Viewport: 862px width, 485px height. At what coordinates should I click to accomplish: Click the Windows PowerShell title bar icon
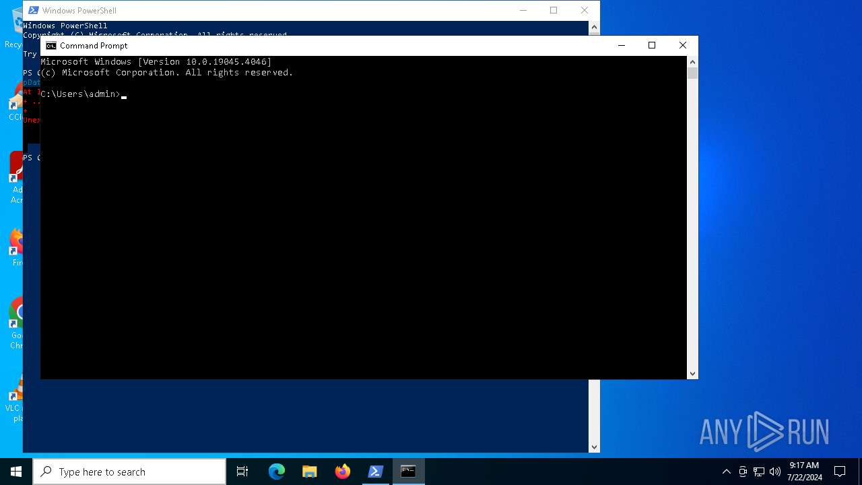coord(33,10)
